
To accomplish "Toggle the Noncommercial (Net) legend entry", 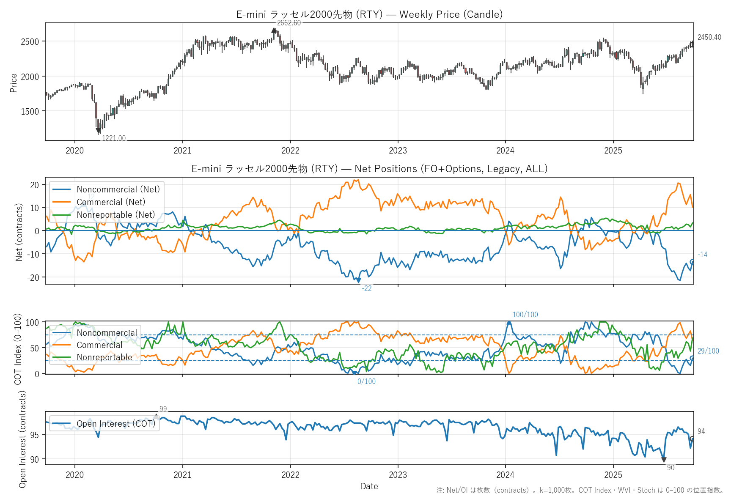I will (x=118, y=189).
